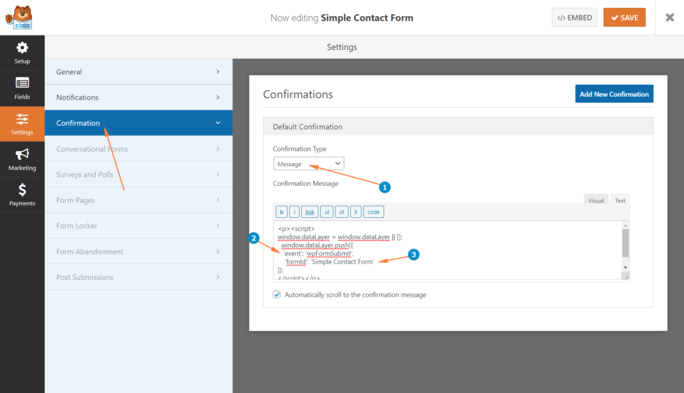The height and width of the screenshot is (393, 684).
Task: Click the confirmation message scrollbar down arrow
Action: (625, 267)
